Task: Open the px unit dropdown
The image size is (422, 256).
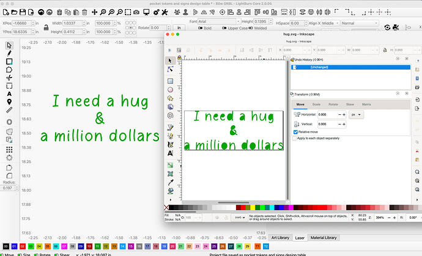Action: [x=357, y=114]
